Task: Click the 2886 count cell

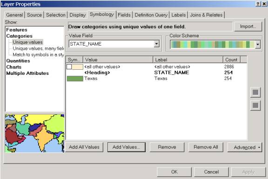Action: pyautogui.click(x=229, y=66)
